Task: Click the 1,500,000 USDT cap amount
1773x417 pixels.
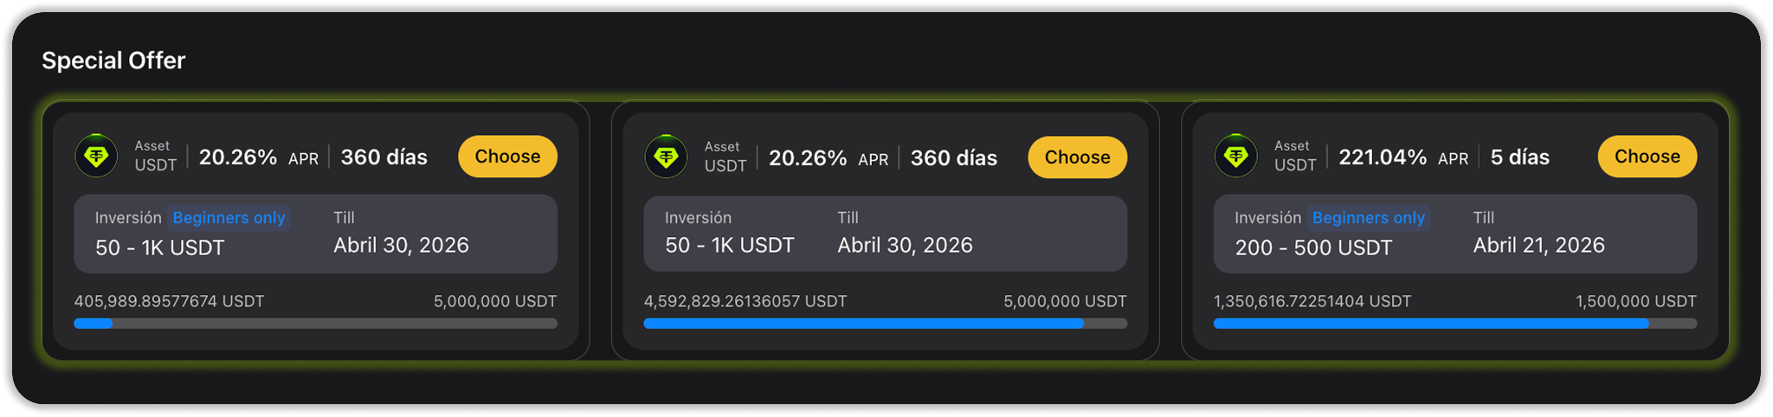Action: pos(1635,302)
